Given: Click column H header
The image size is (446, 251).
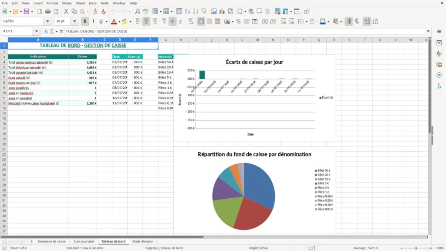Looking at the screenshot, I should click(181, 40).
